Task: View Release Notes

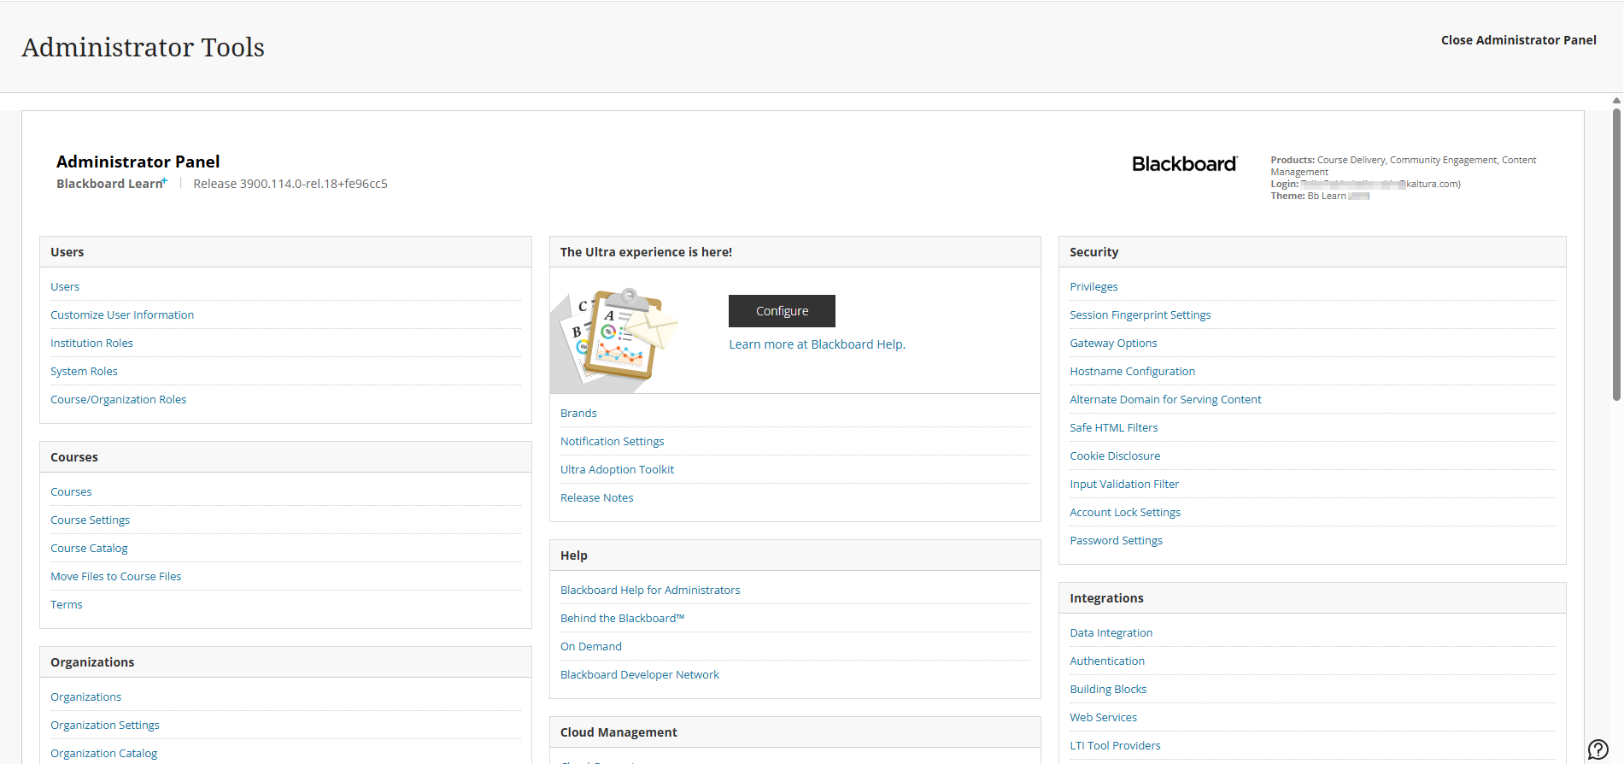Action: pos(596,498)
